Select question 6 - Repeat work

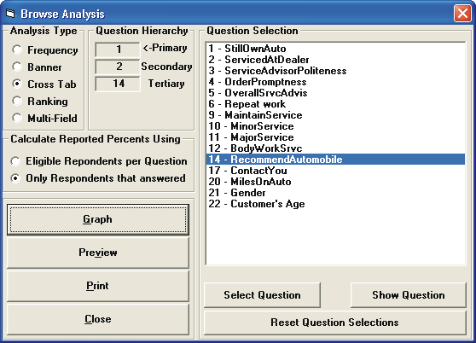(335, 104)
